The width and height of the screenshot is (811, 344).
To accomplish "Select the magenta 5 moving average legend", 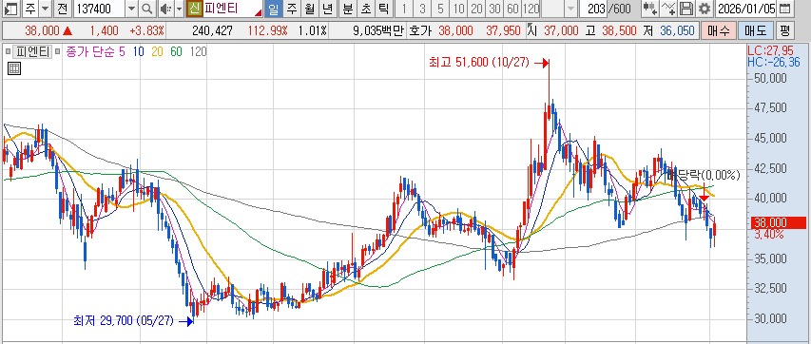I will click(x=122, y=51).
